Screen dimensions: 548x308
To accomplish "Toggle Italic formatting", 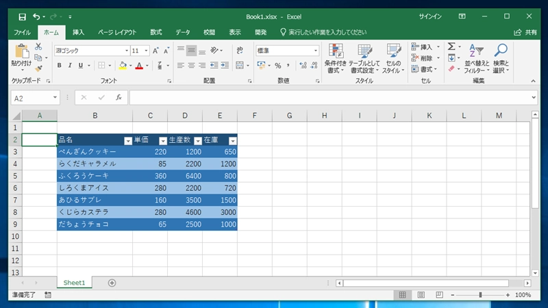I will coord(70,65).
